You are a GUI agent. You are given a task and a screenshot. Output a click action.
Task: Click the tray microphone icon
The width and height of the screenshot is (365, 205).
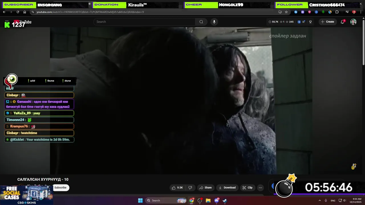tap(326, 200)
